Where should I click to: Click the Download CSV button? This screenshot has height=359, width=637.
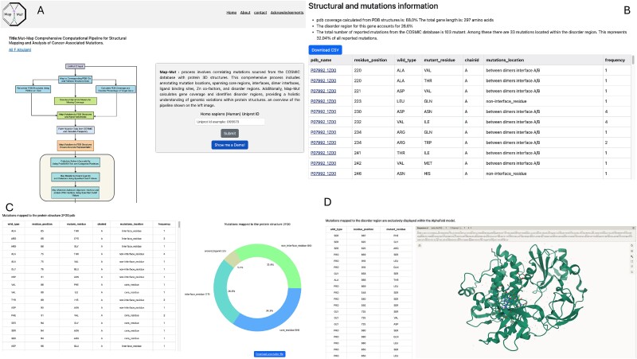[x=325, y=50]
